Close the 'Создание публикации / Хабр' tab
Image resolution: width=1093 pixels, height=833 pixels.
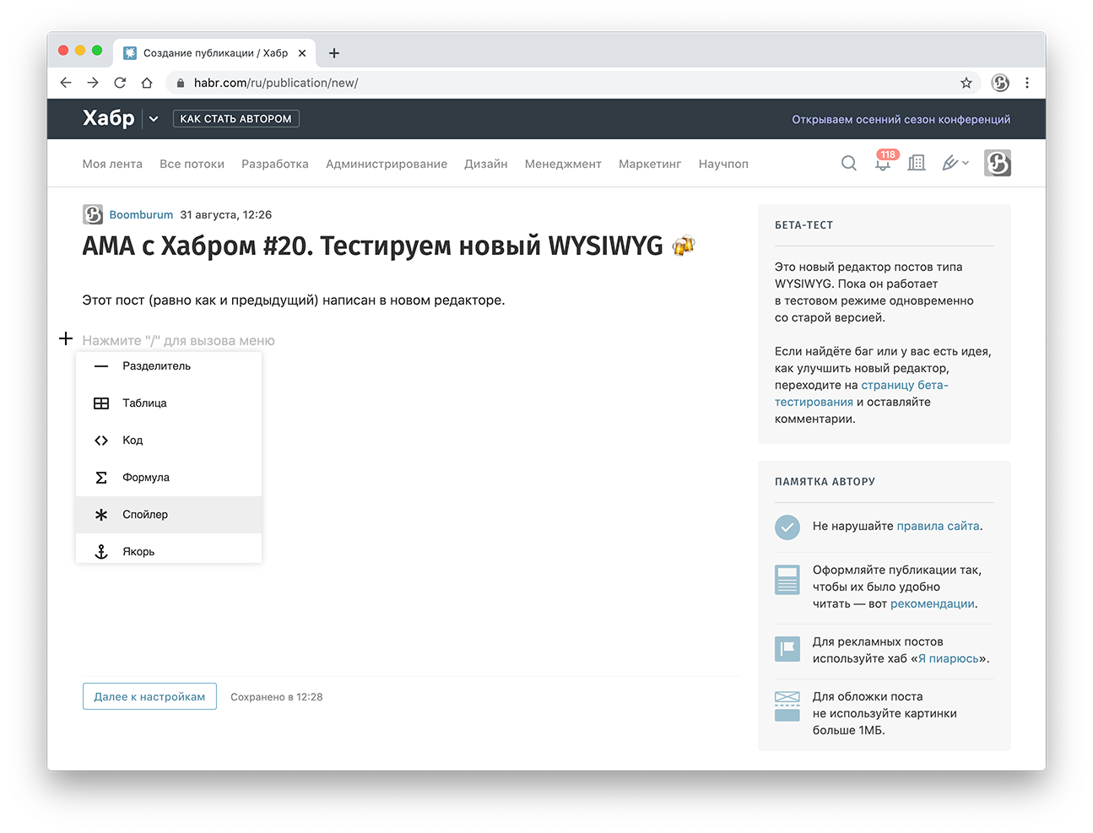(x=302, y=53)
